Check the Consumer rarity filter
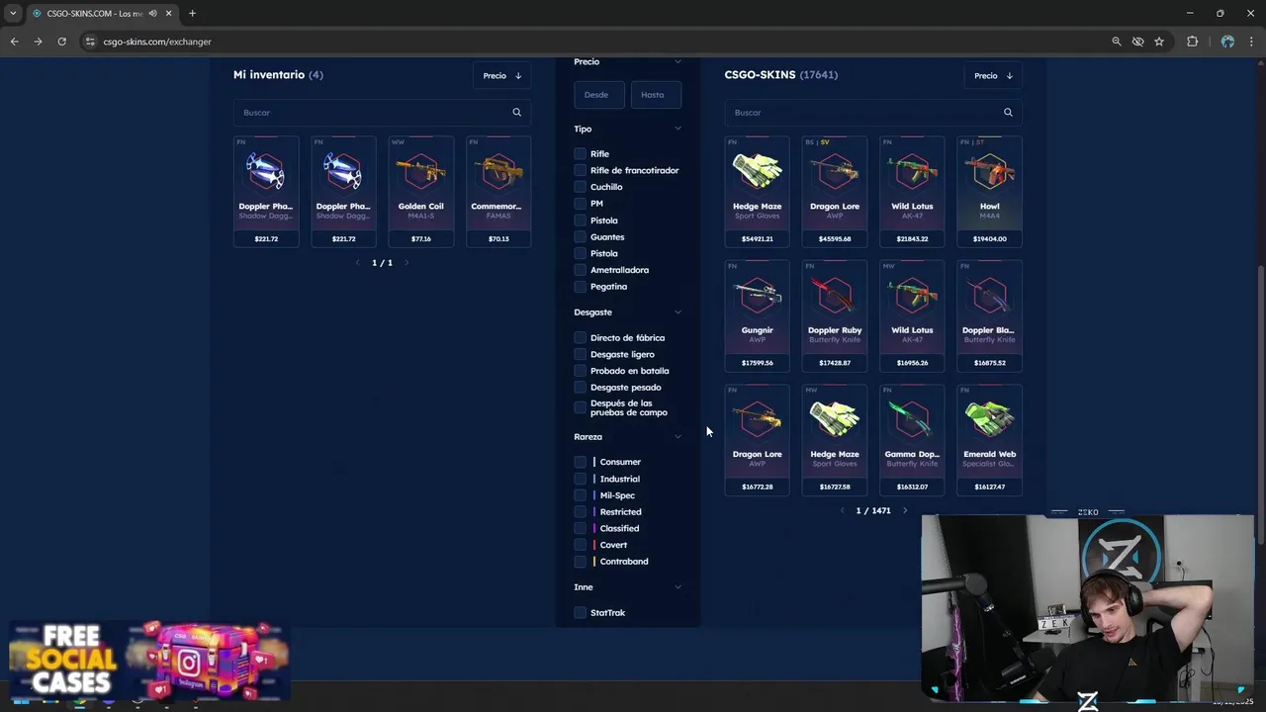The height and width of the screenshot is (712, 1266). pyautogui.click(x=581, y=462)
